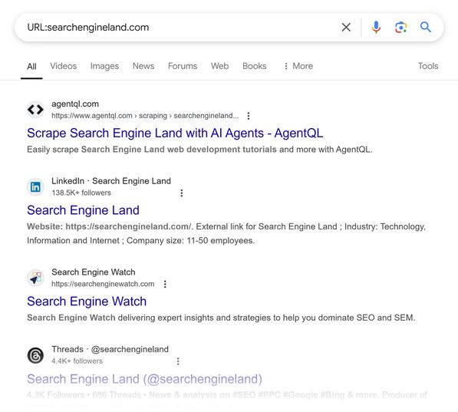Switch to the Videos tab

pos(64,66)
